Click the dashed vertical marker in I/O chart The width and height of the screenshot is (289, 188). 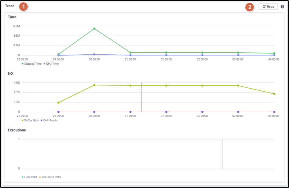141,97
